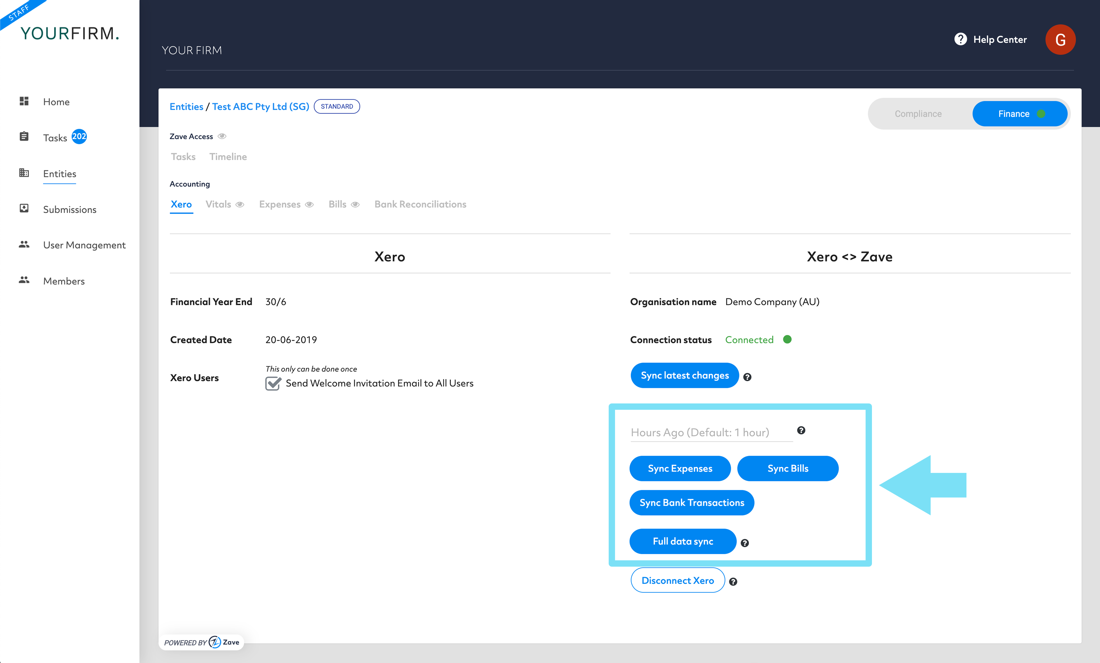Follow the Entities breadcrumb link
The height and width of the screenshot is (663, 1100).
click(x=186, y=106)
